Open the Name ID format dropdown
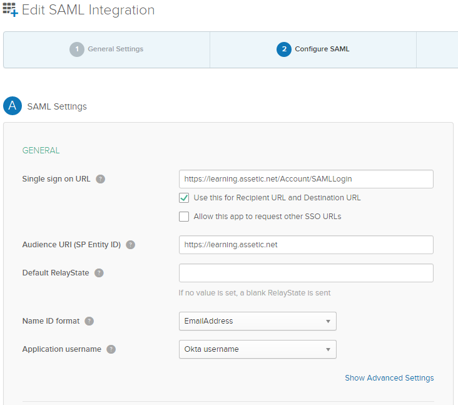This screenshot has width=458, height=405. pyautogui.click(x=258, y=321)
